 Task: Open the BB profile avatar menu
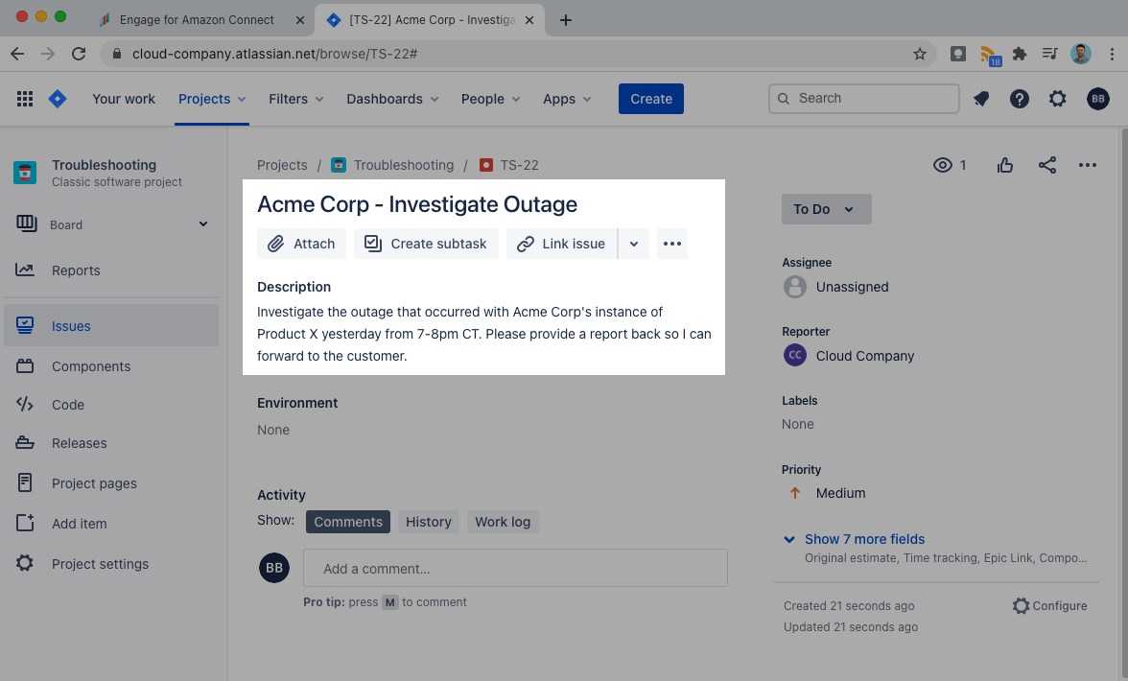(1097, 99)
